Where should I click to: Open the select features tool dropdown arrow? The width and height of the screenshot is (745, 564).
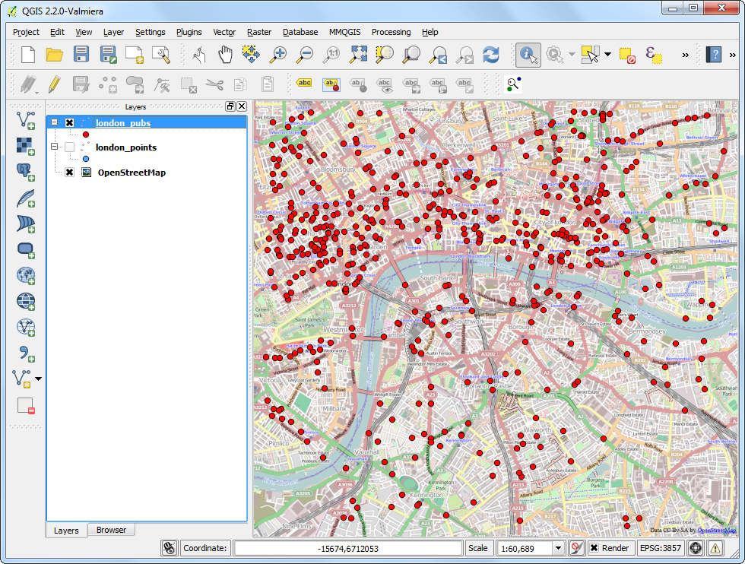coord(607,55)
